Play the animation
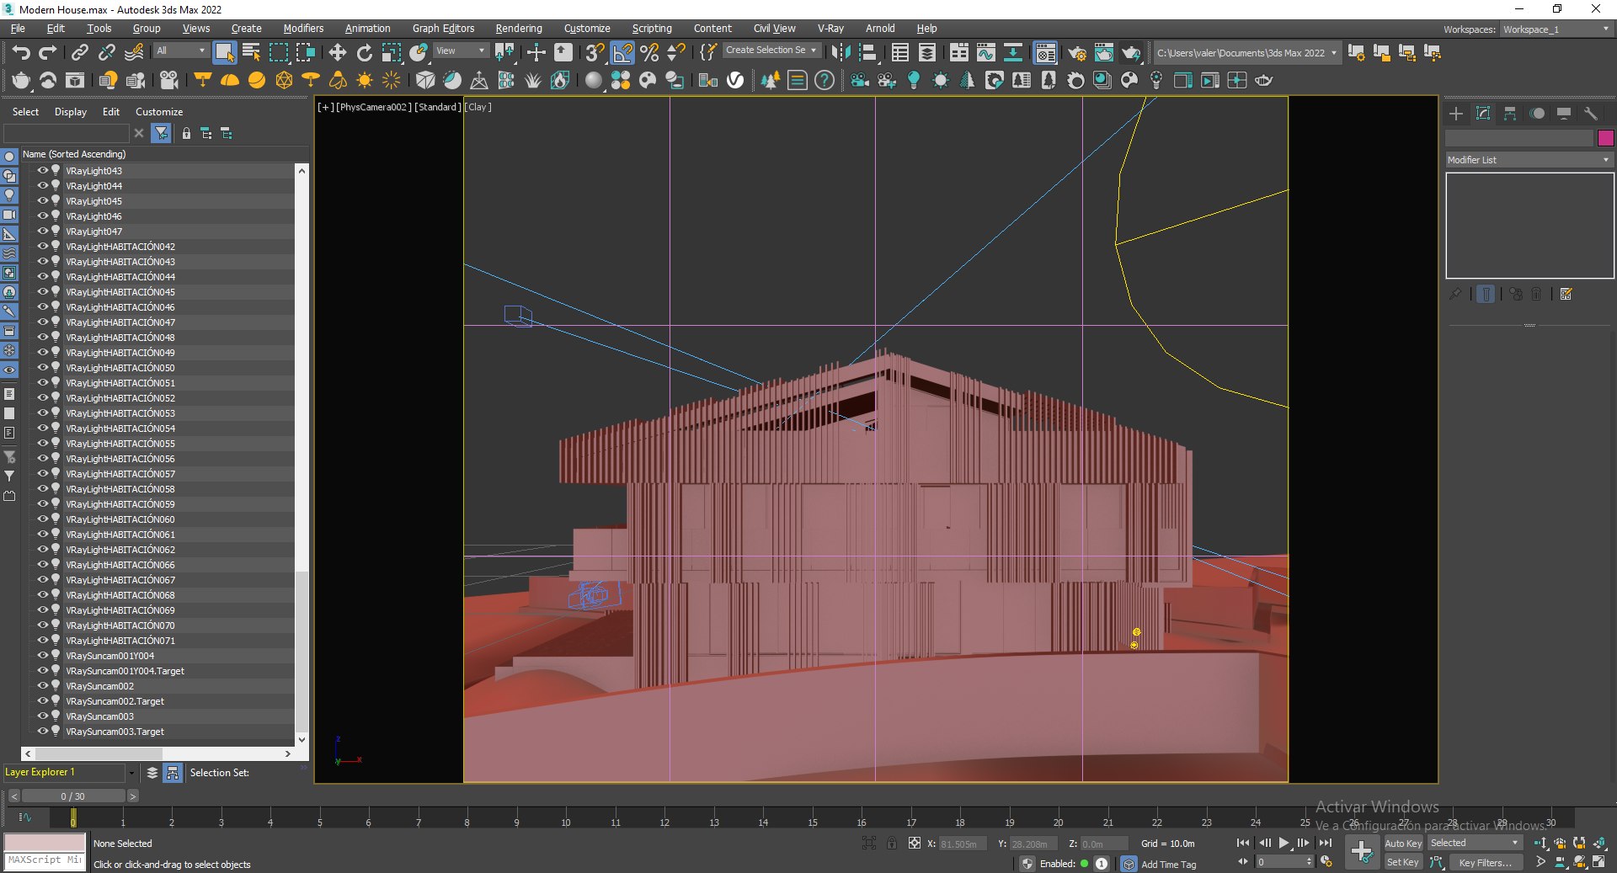This screenshot has width=1617, height=873. click(x=1283, y=843)
